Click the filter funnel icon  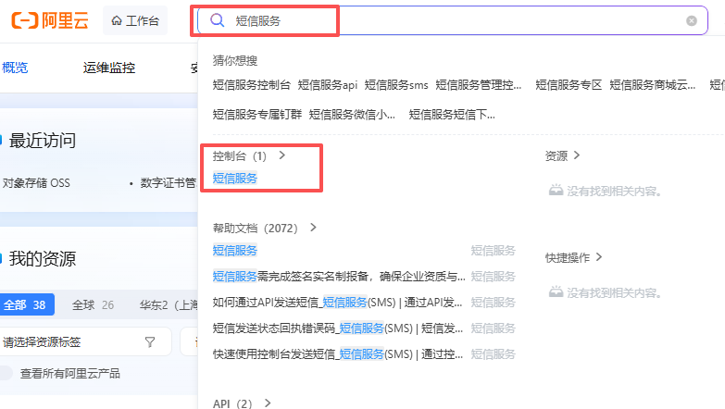(150, 342)
